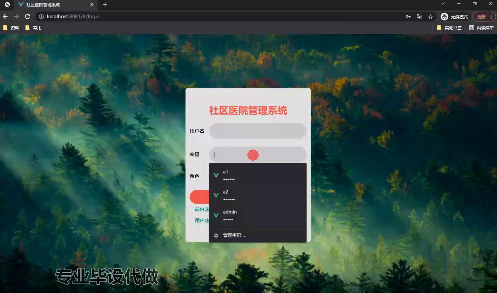This screenshot has width=497, height=293.
Task: Open the 无痕模式 incognito profile
Action: pos(455,17)
